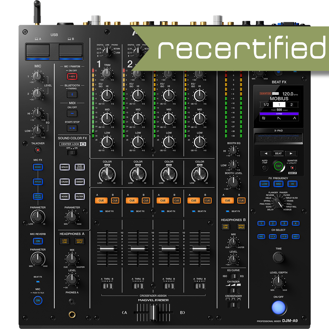329x329 pixels.
Task: Toggle the MIDI ON/OFF button
Action: point(72,113)
